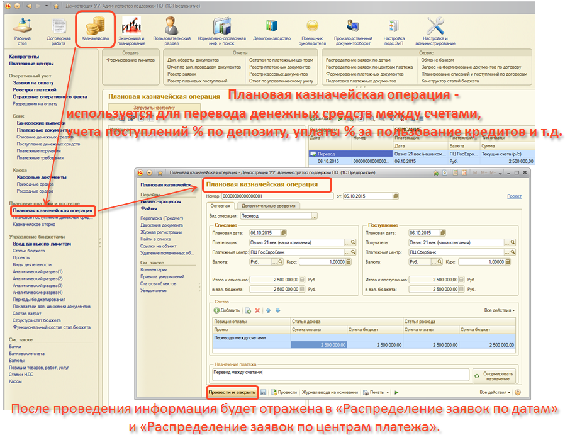Click Сформировать назначение button
The image size is (565, 435).
coord(496,374)
